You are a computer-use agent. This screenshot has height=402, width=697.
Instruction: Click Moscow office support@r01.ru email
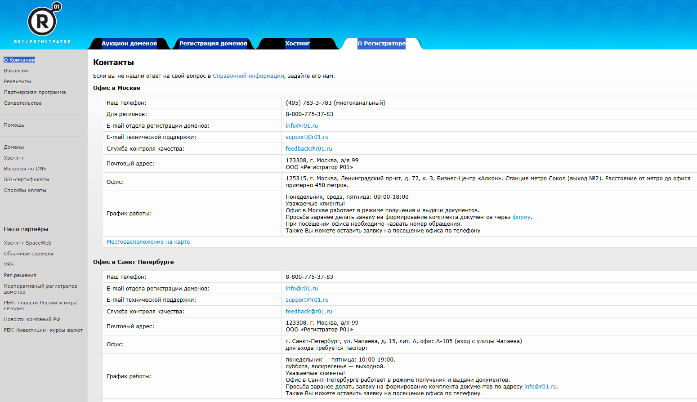point(307,137)
